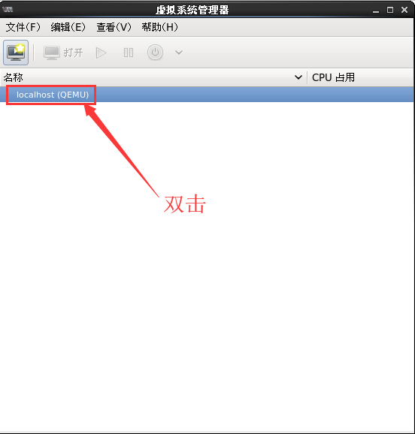Click the monitor icon beside 打开
The image size is (415, 434).
point(52,53)
